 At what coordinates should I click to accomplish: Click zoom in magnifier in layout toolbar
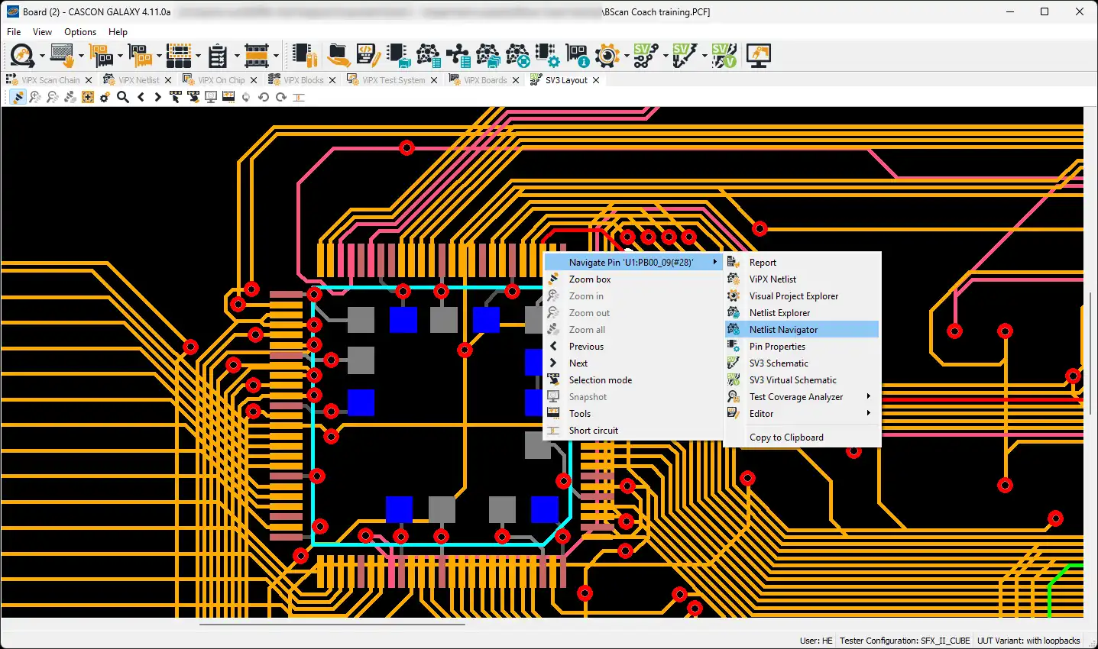coord(35,97)
